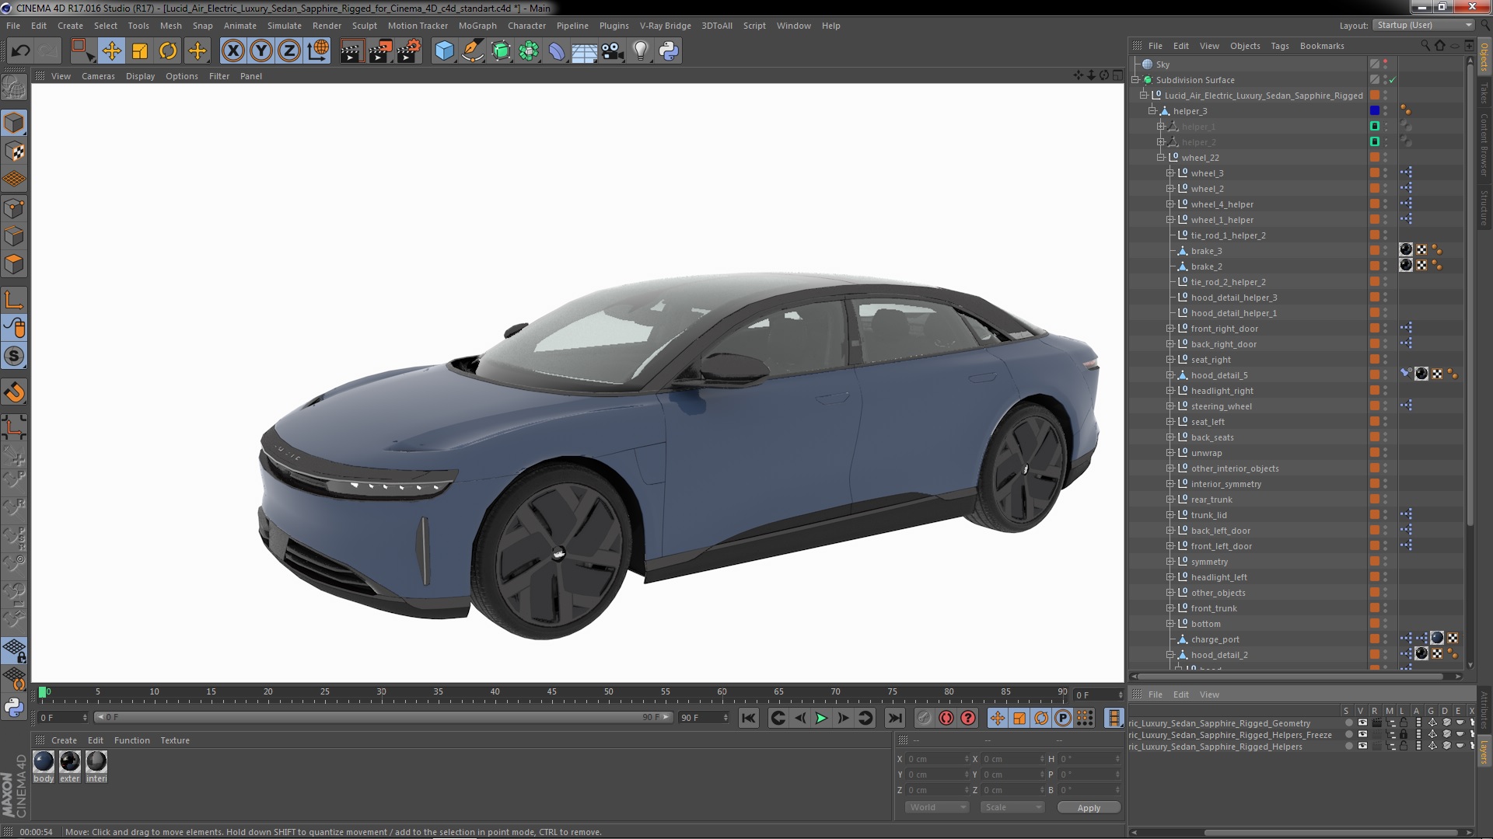
Task: Click frame 45 on timeline ruler
Action: pos(551,692)
